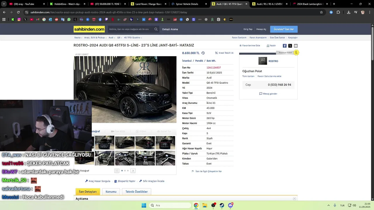The height and width of the screenshot is (210, 374).
Task: Click the ROSTRO dealer logo
Action: coord(263,61)
